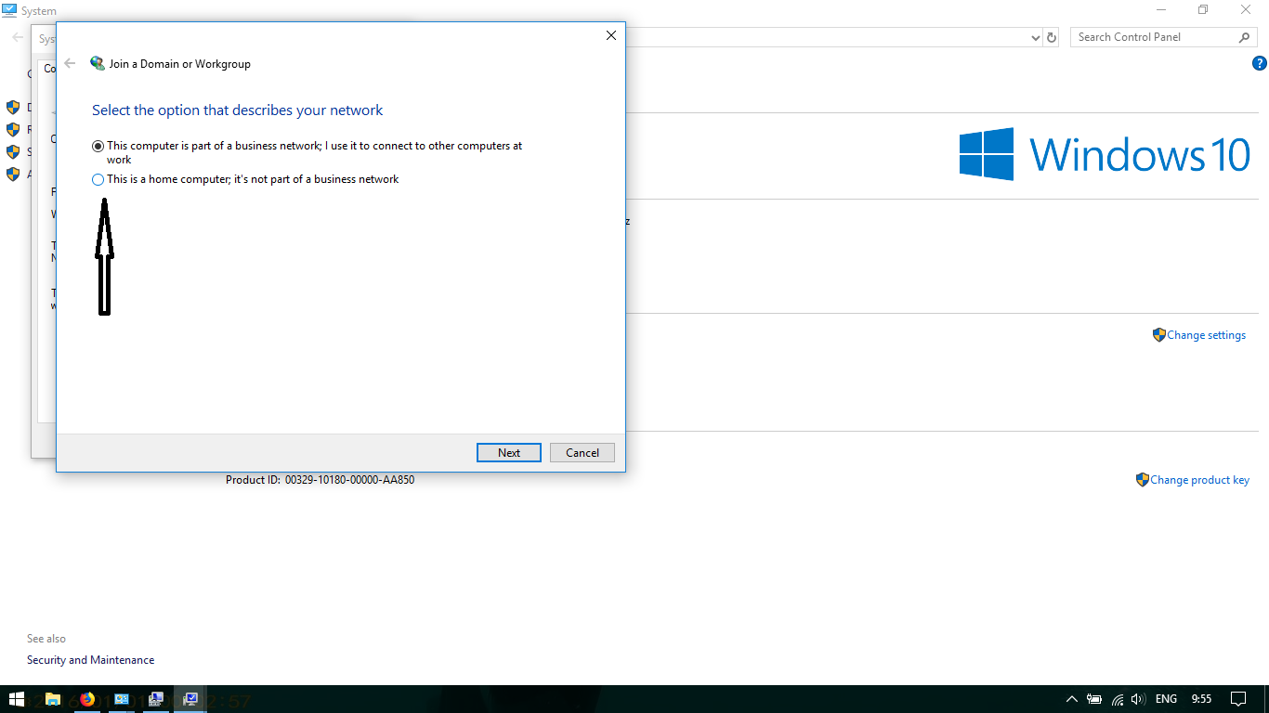Go back using wizard back arrow
The width and height of the screenshot is (1269, 713).
click(70, 64)
